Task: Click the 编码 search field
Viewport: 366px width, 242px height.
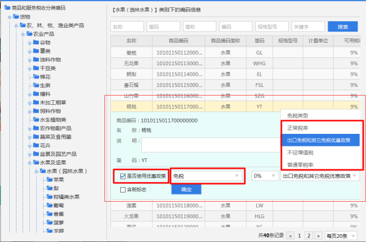Action: click(x=236, y=26)
